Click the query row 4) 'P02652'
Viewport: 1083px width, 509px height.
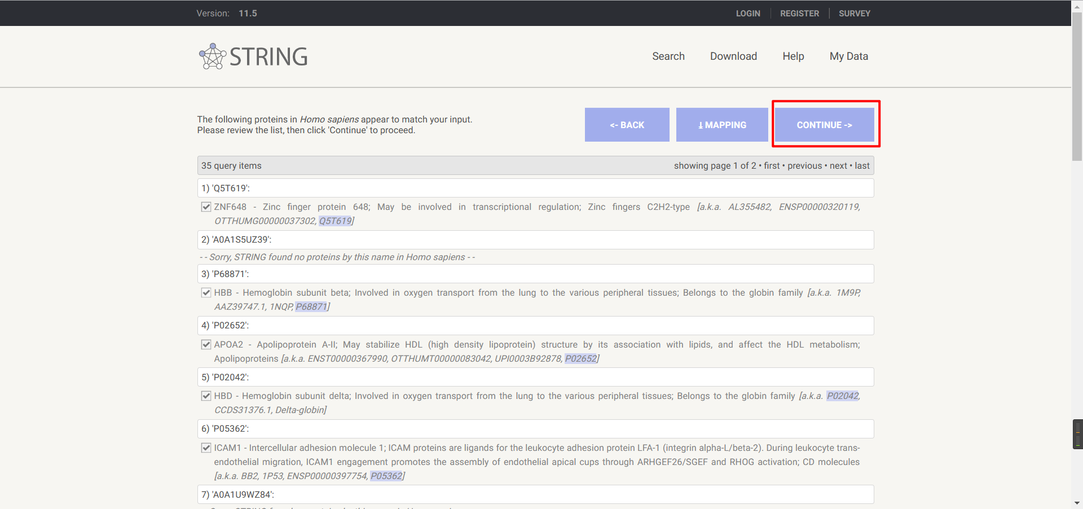536,326
